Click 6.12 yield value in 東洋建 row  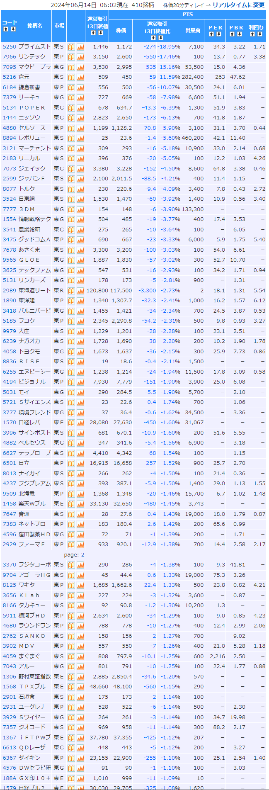[259, 301]
